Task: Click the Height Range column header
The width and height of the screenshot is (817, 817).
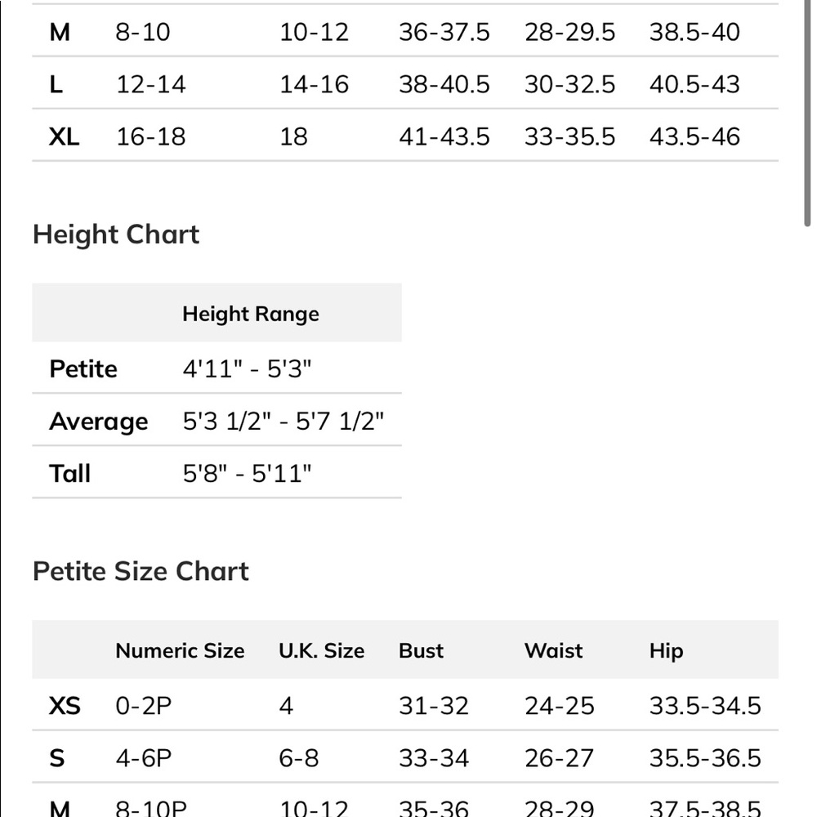Action: (x=251, y=315)
